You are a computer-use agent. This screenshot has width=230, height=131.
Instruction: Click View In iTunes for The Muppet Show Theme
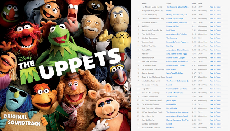point(216,7)
